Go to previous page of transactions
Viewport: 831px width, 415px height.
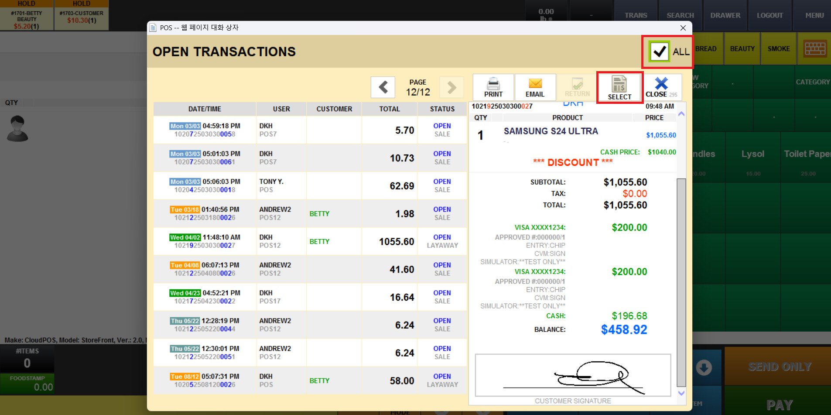click(x=383, y=87)
